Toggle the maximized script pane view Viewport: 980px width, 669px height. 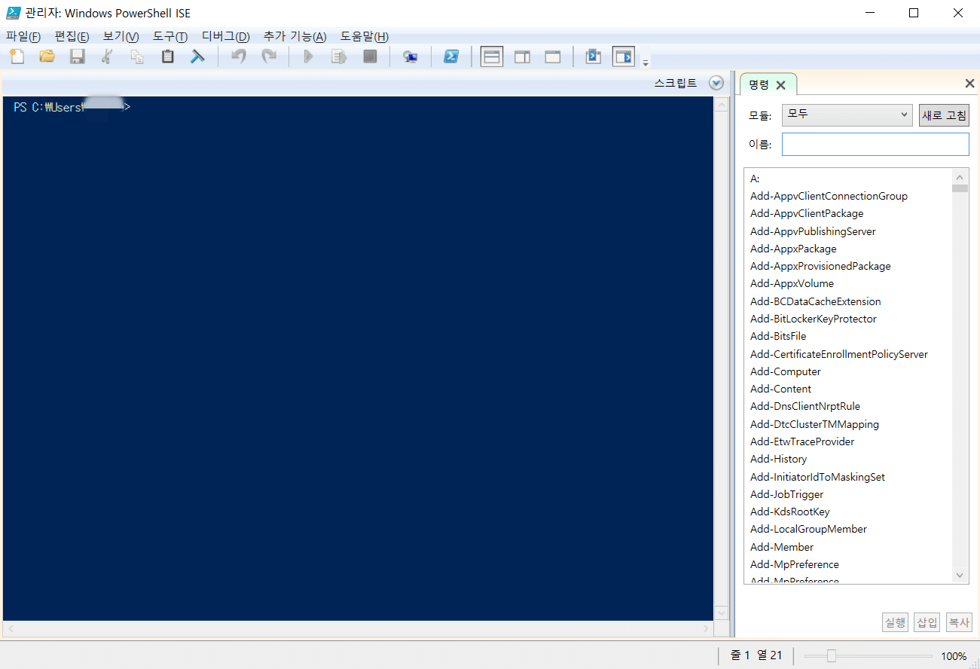pyautogui.click(x=552, y=56)
